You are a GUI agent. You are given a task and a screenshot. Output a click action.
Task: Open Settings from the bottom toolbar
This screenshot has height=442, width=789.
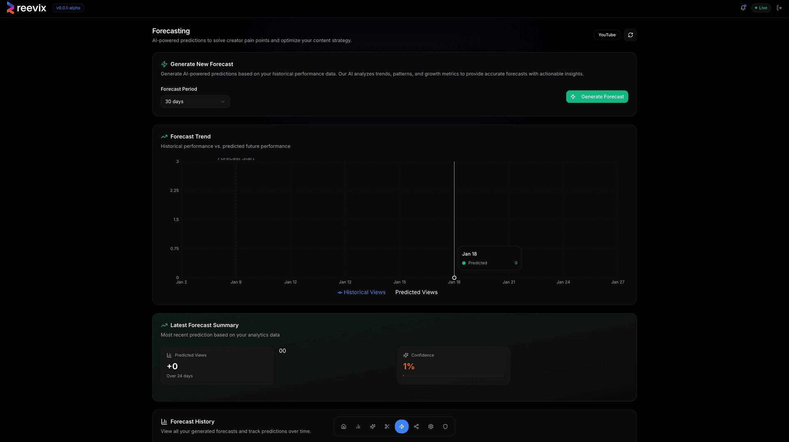(431, 426)
